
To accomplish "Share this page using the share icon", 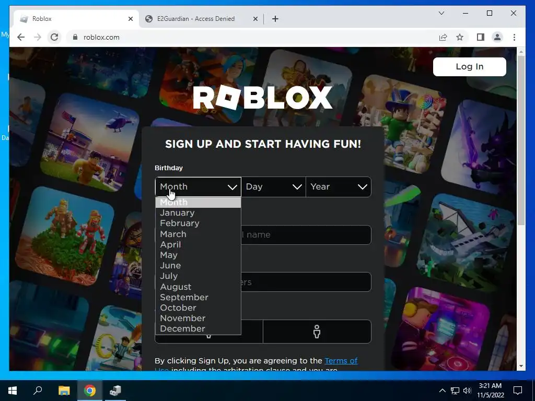I will coord(443,37).
